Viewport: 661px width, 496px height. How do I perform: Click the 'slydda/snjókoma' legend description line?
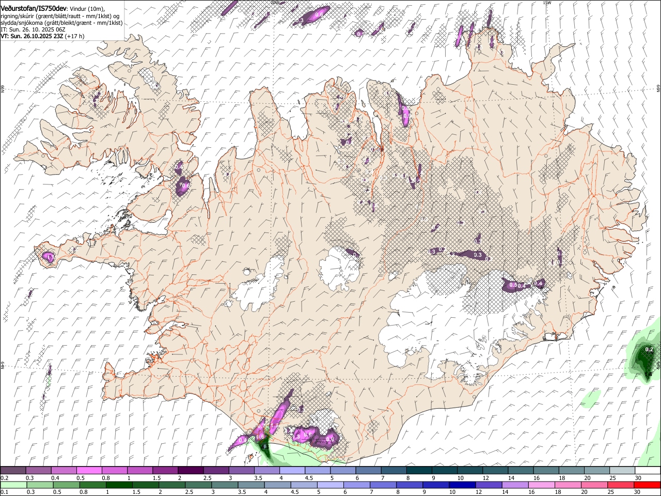click(61, 23)
